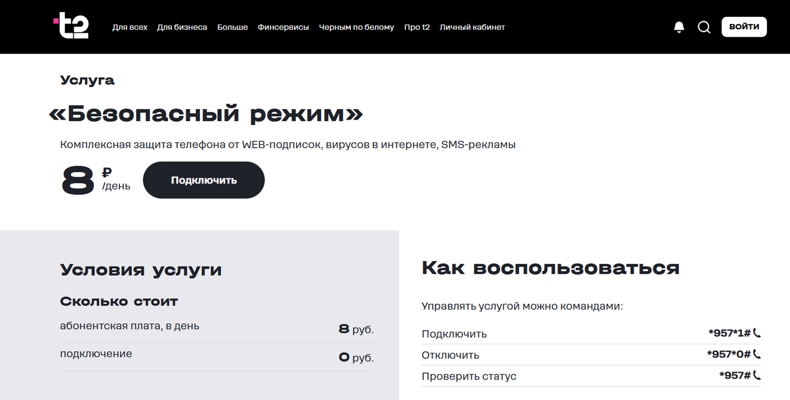Open the search magnifier icon
The width and height of the screenshot is (790, 400).
tap(704, 27)
